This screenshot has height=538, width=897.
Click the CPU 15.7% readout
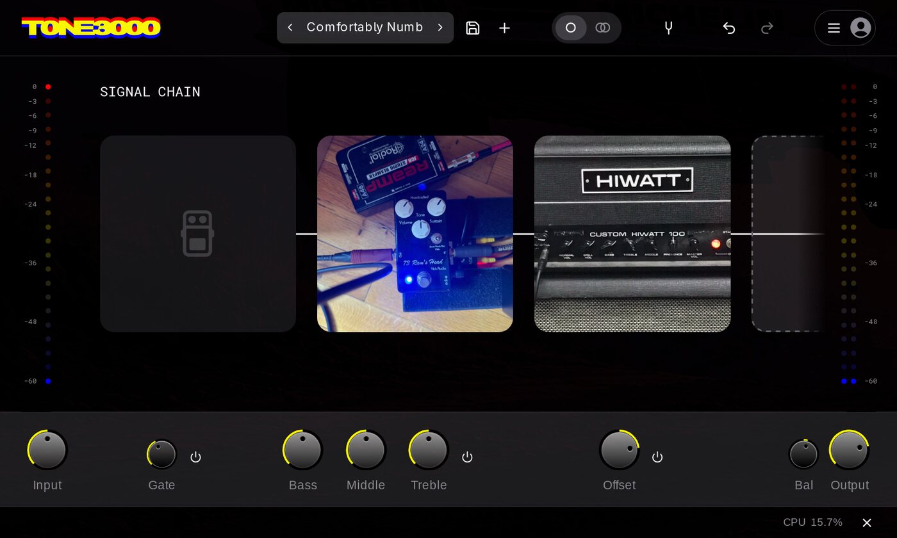point(812,523)
